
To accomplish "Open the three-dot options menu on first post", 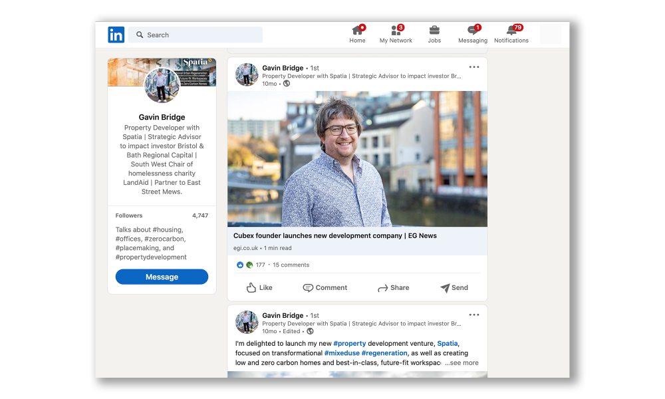I will 473,66.
